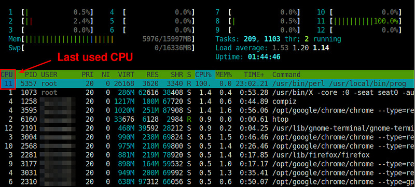
Task: Select the chrome process with PID 3595
Action: 208,110
